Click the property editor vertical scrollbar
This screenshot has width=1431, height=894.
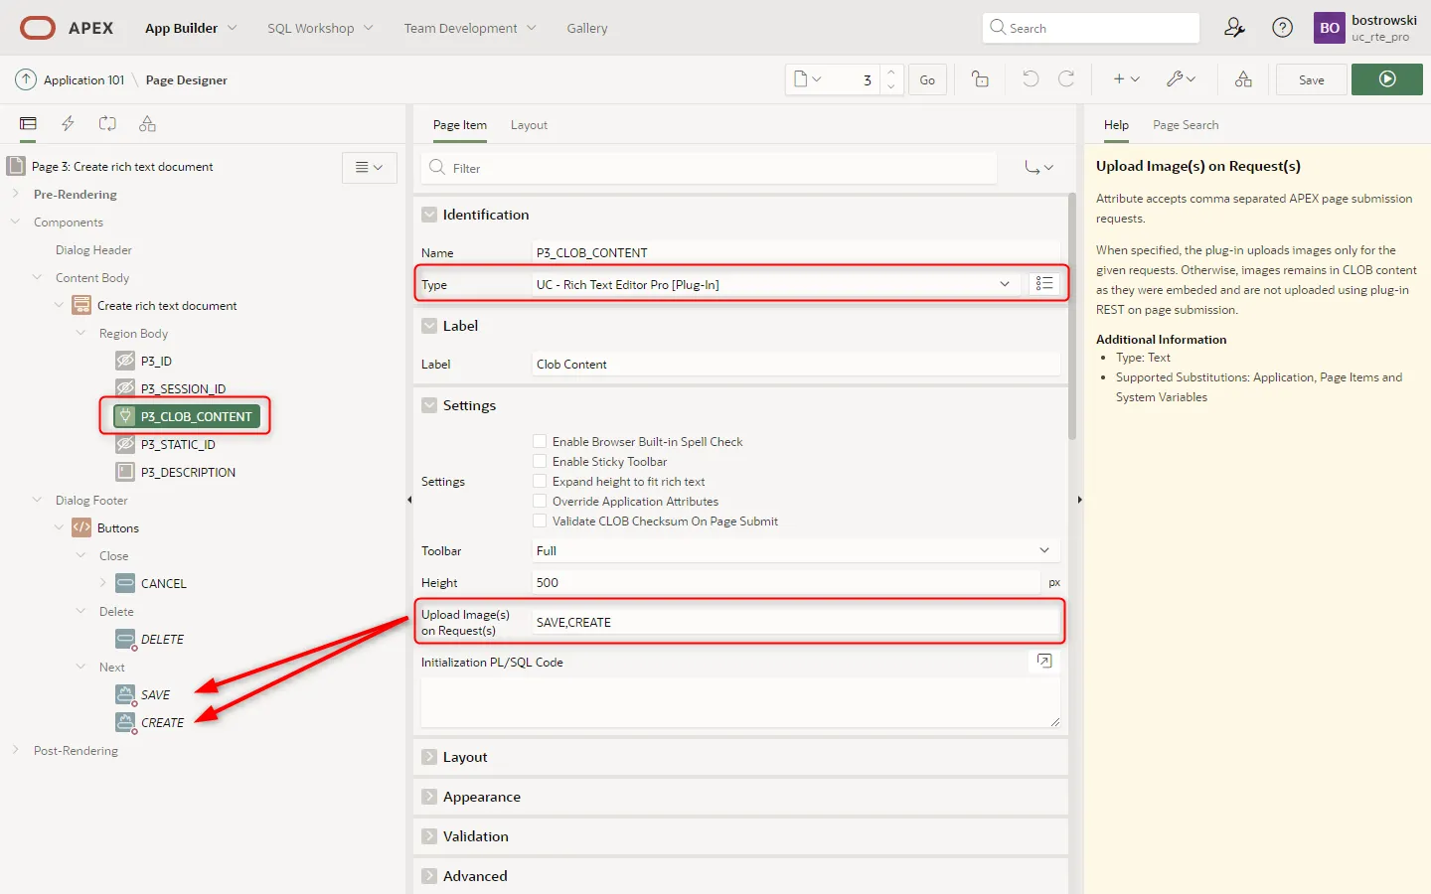[1072, 318]
